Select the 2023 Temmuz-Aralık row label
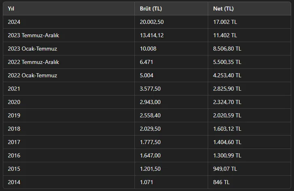The image size is (294, 191). tap(33, 35)
